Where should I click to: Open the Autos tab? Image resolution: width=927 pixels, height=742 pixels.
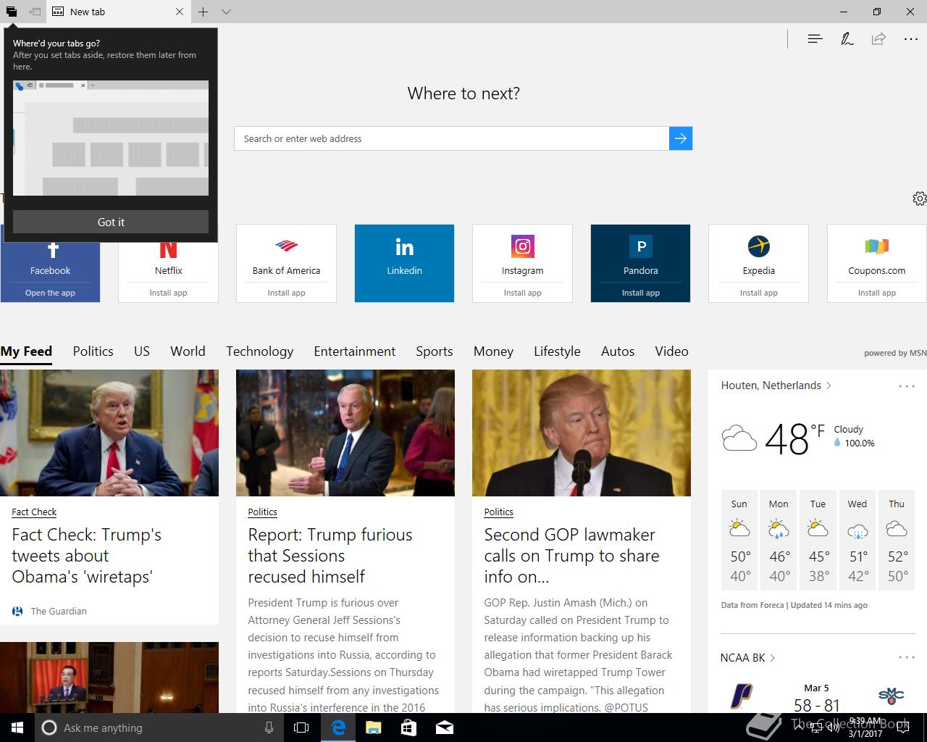[617, 351]
